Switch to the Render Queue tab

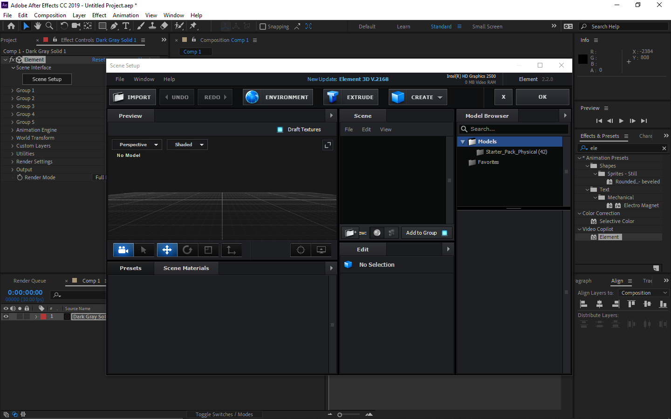coord(30,281)
